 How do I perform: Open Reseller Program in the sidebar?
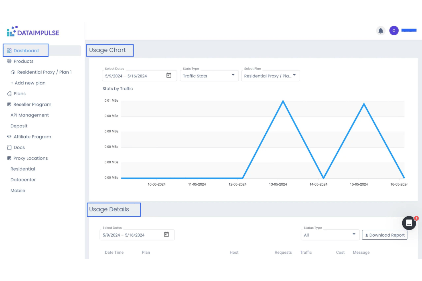coord(32,104)
